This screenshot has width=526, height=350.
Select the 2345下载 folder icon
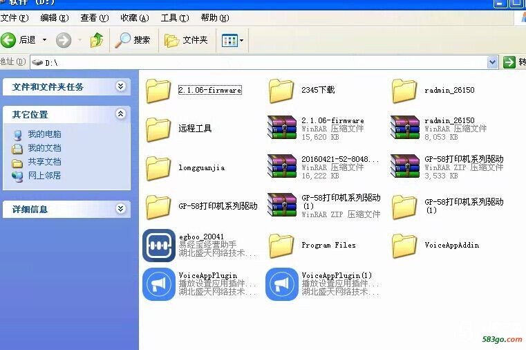pos(281,91)
